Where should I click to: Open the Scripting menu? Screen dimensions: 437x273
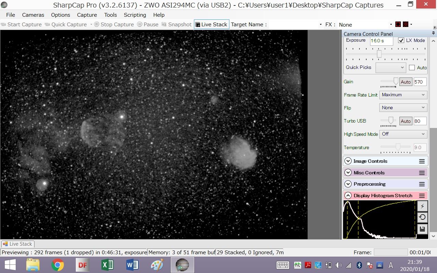point(135,15)
